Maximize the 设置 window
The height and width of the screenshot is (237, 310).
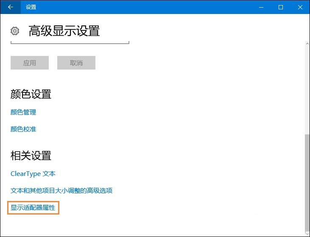(x=281, y=7)
